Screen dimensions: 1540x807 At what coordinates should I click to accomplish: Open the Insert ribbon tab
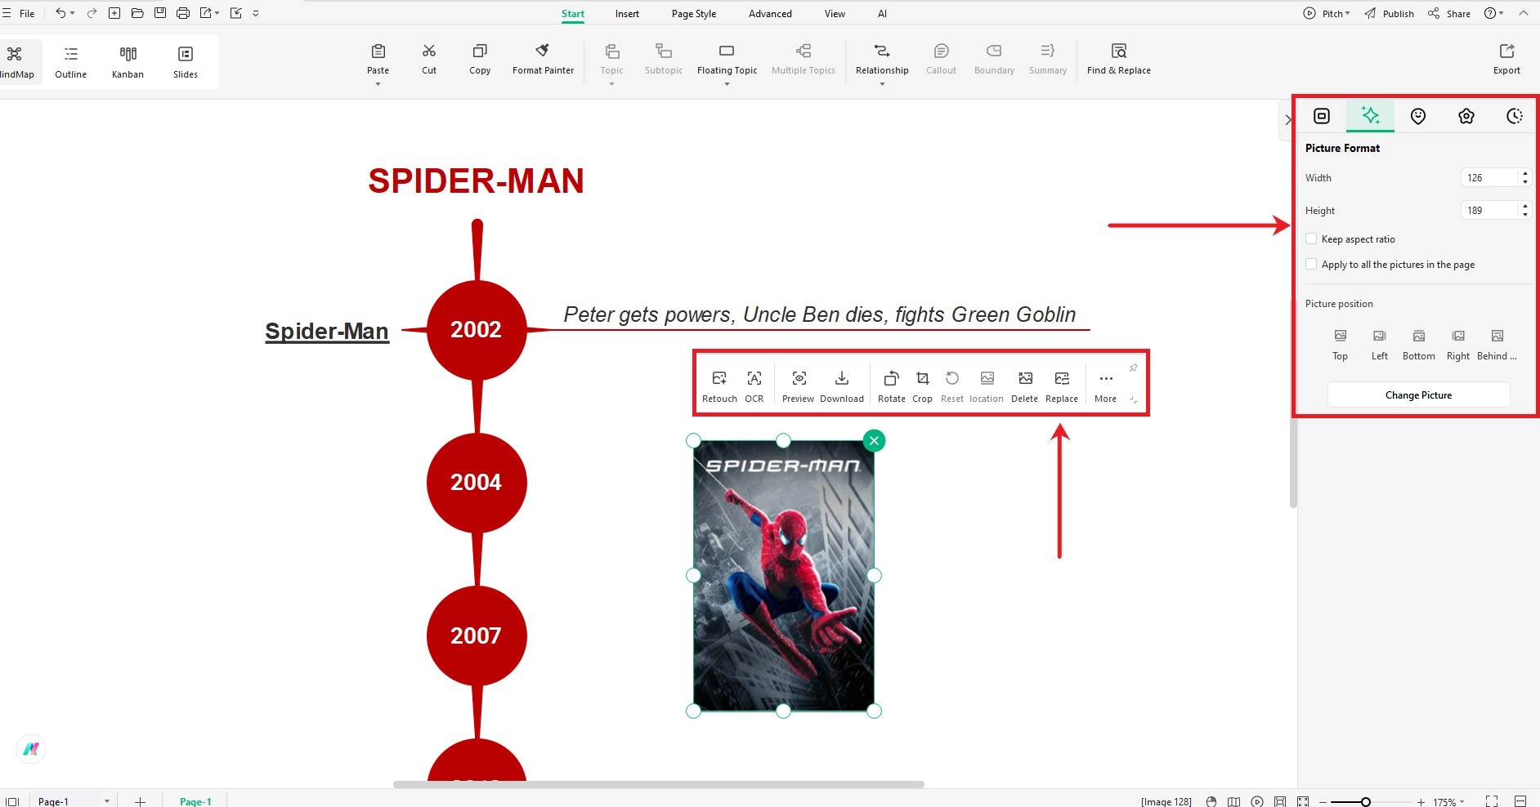[x=627, y=13]
